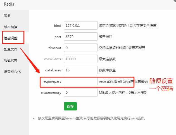Screen dimensions: 176x135
Task: Select the maxclients input field
Action: click(x=80, y=59)
